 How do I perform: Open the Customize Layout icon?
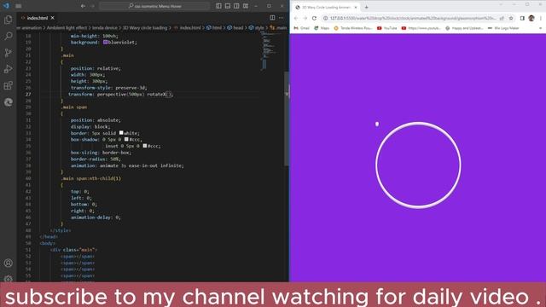246,6
